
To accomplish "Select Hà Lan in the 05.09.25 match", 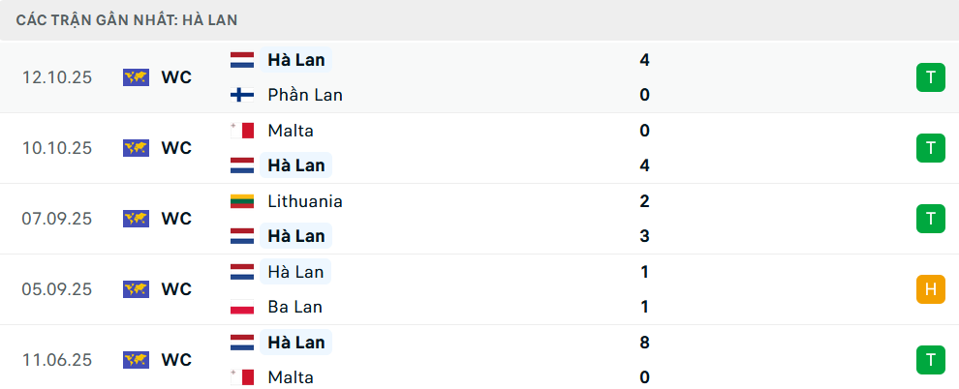I will (x=296, y=272).
